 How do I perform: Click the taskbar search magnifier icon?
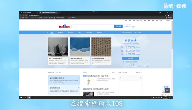click(x=25, y=97)
